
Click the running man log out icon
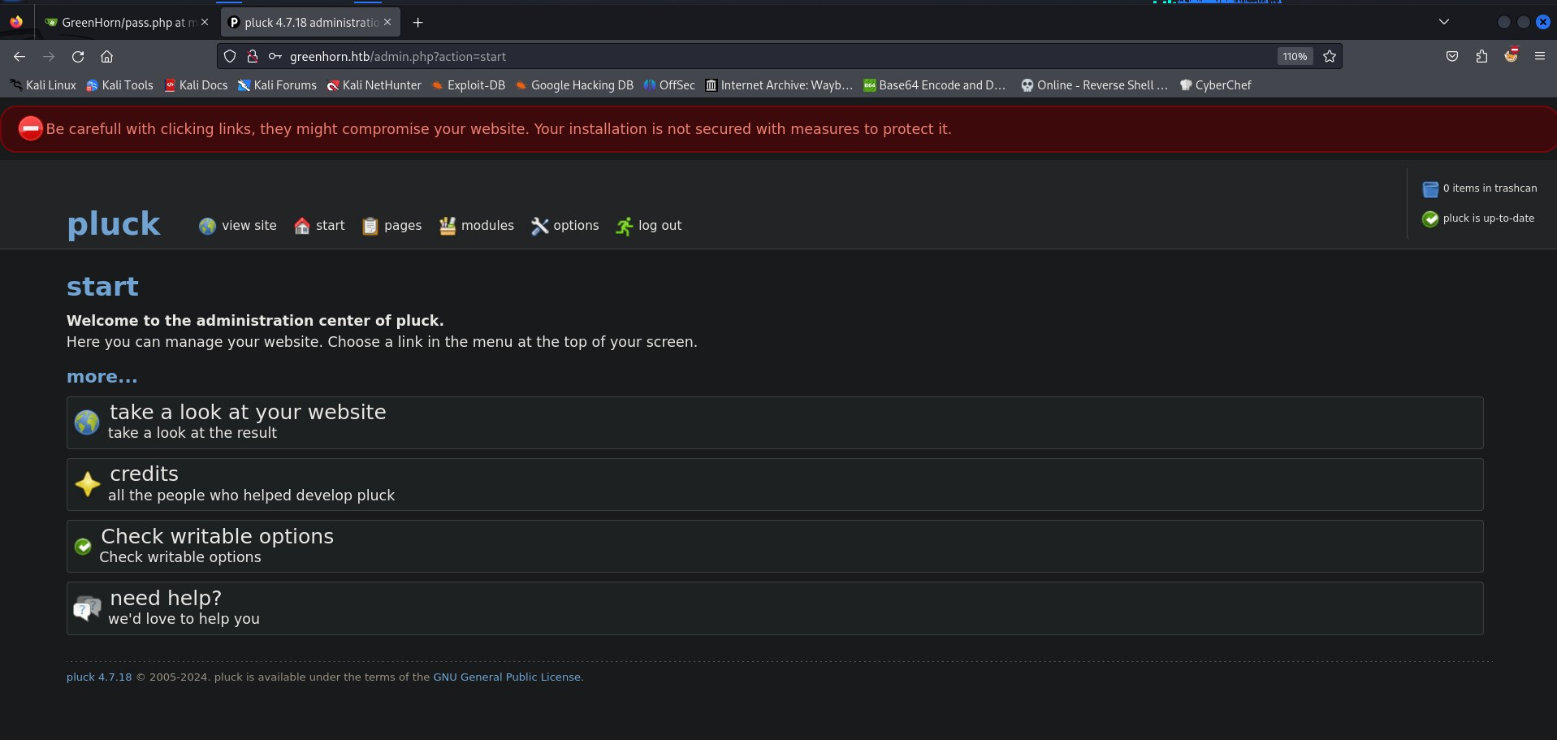[x=624, y=227]
